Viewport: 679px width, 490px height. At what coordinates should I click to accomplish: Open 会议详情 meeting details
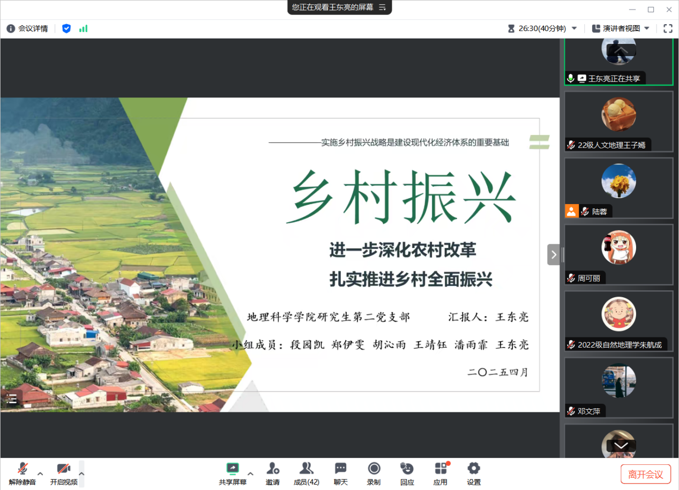coord(27,28)
